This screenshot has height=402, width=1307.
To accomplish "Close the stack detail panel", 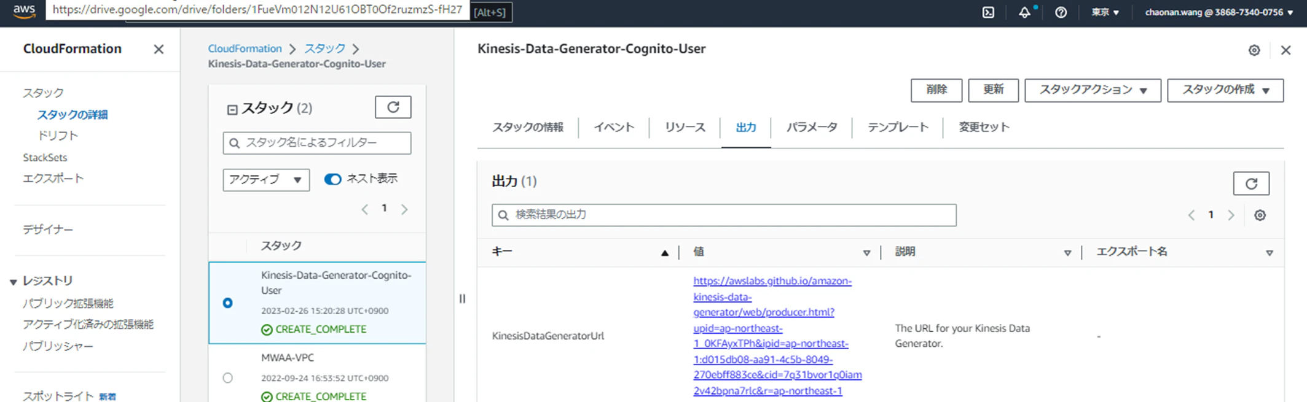I will pos(1285,50).
